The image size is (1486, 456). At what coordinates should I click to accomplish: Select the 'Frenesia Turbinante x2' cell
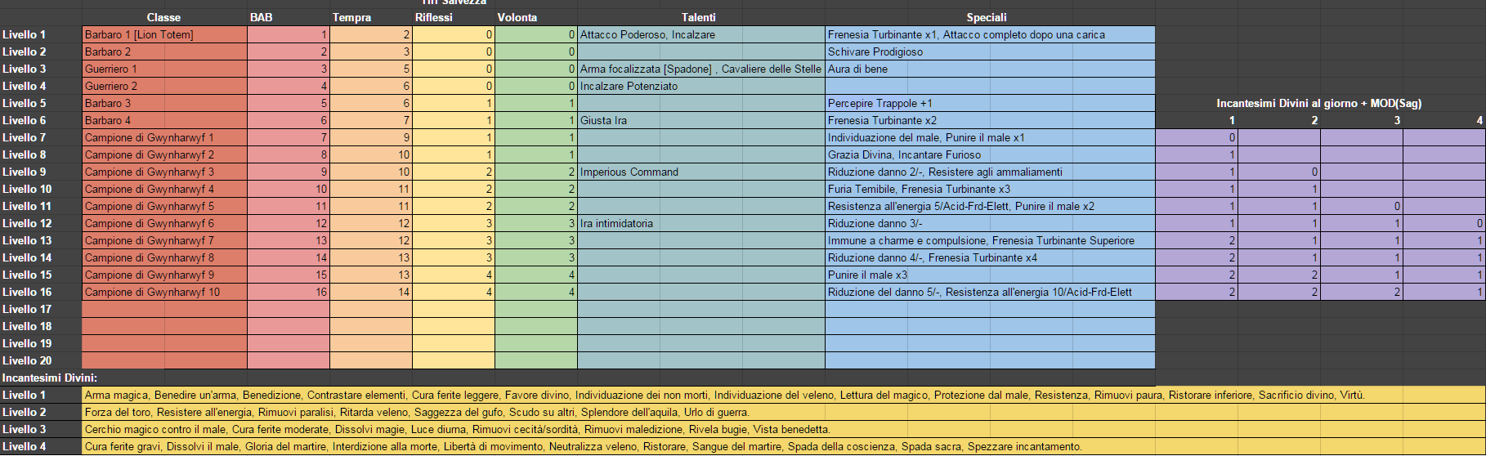coord(990,120)
